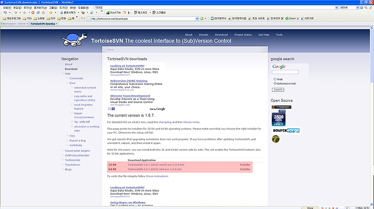Open FAQ in navigation sidebar
Screen dimensions: 374x209
[72, 136]
